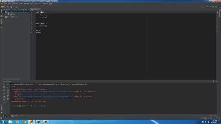Open the File menu
This screenshot has height=124, width=221.
click(1, 4)
